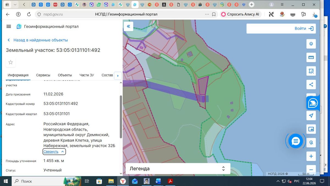The width and height of the screenshot is (330, 186).
Task: Locate my position on map
Action: click(311, 115)
